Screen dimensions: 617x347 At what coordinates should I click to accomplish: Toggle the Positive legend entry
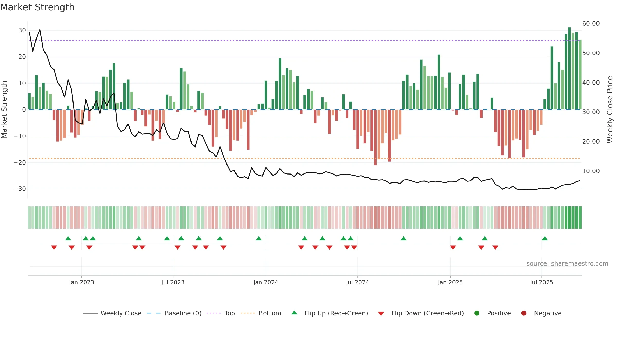click(x=492, y=313)
